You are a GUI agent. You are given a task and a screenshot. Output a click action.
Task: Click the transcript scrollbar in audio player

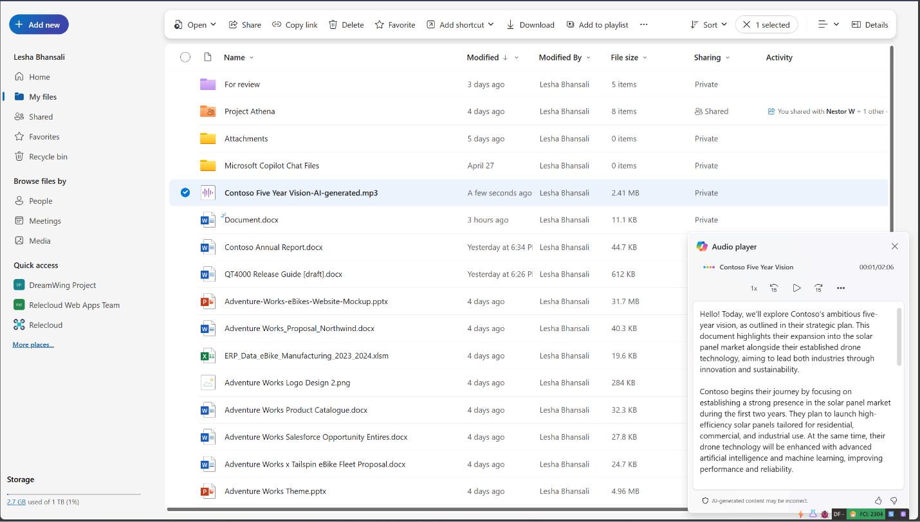tap(899, 337)
